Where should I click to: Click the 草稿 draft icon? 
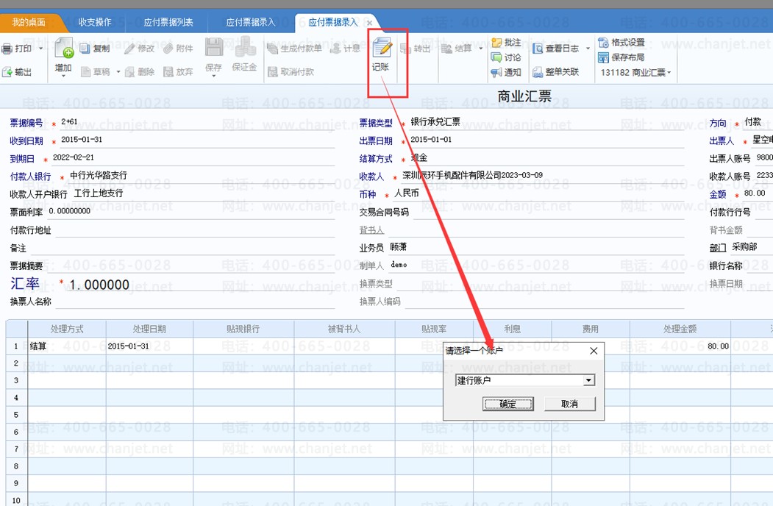click(x=86, y=72)
